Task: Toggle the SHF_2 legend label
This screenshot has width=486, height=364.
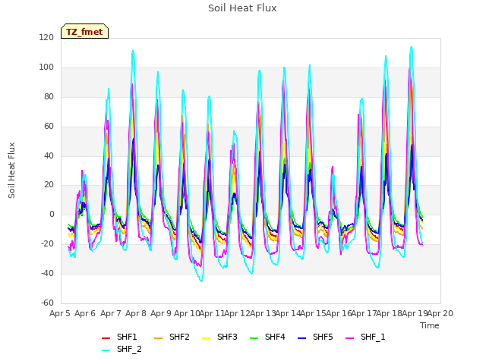Action: click(129, 349)
